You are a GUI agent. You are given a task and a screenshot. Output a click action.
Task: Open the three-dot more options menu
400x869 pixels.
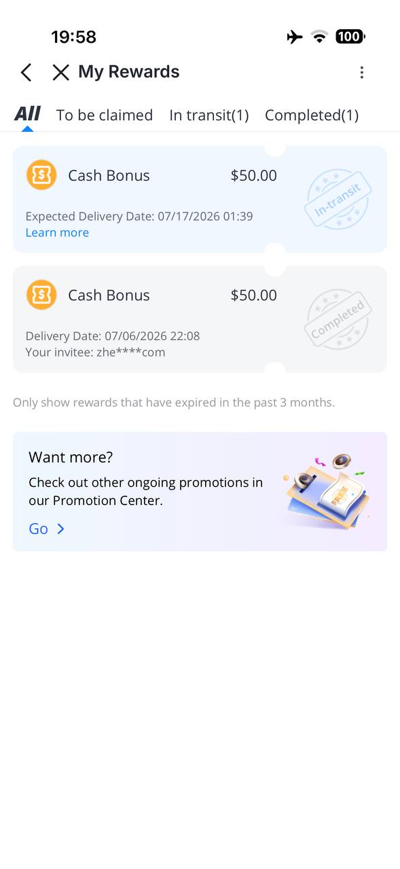click(362, 73)
